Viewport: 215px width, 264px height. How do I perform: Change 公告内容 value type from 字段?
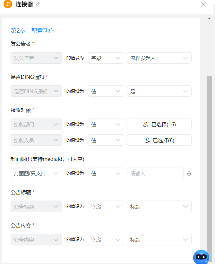coord(106,240)
